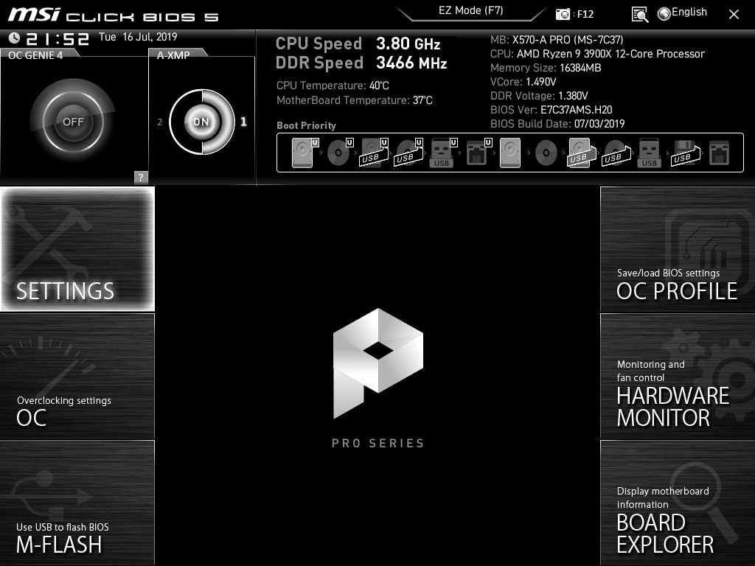Open M-FLASH to flash BIOS
The image size is (755, 566).
77,503
